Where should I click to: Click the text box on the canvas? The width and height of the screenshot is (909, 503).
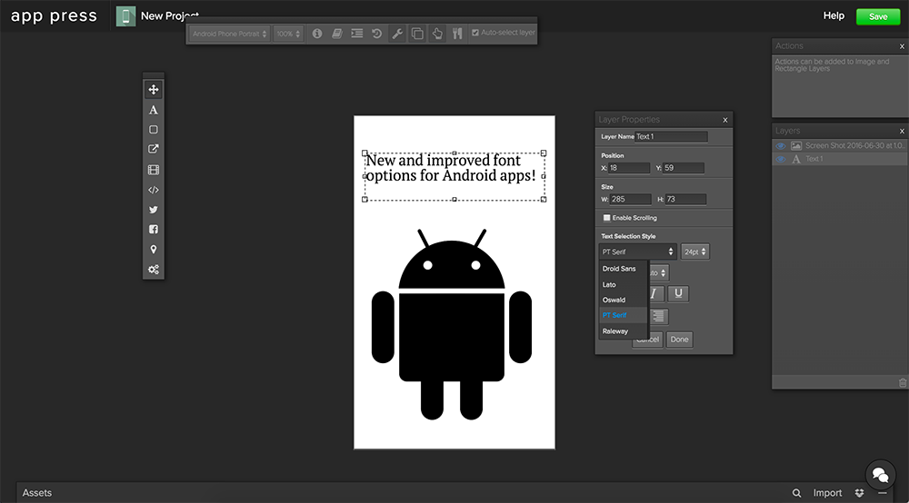454,176
